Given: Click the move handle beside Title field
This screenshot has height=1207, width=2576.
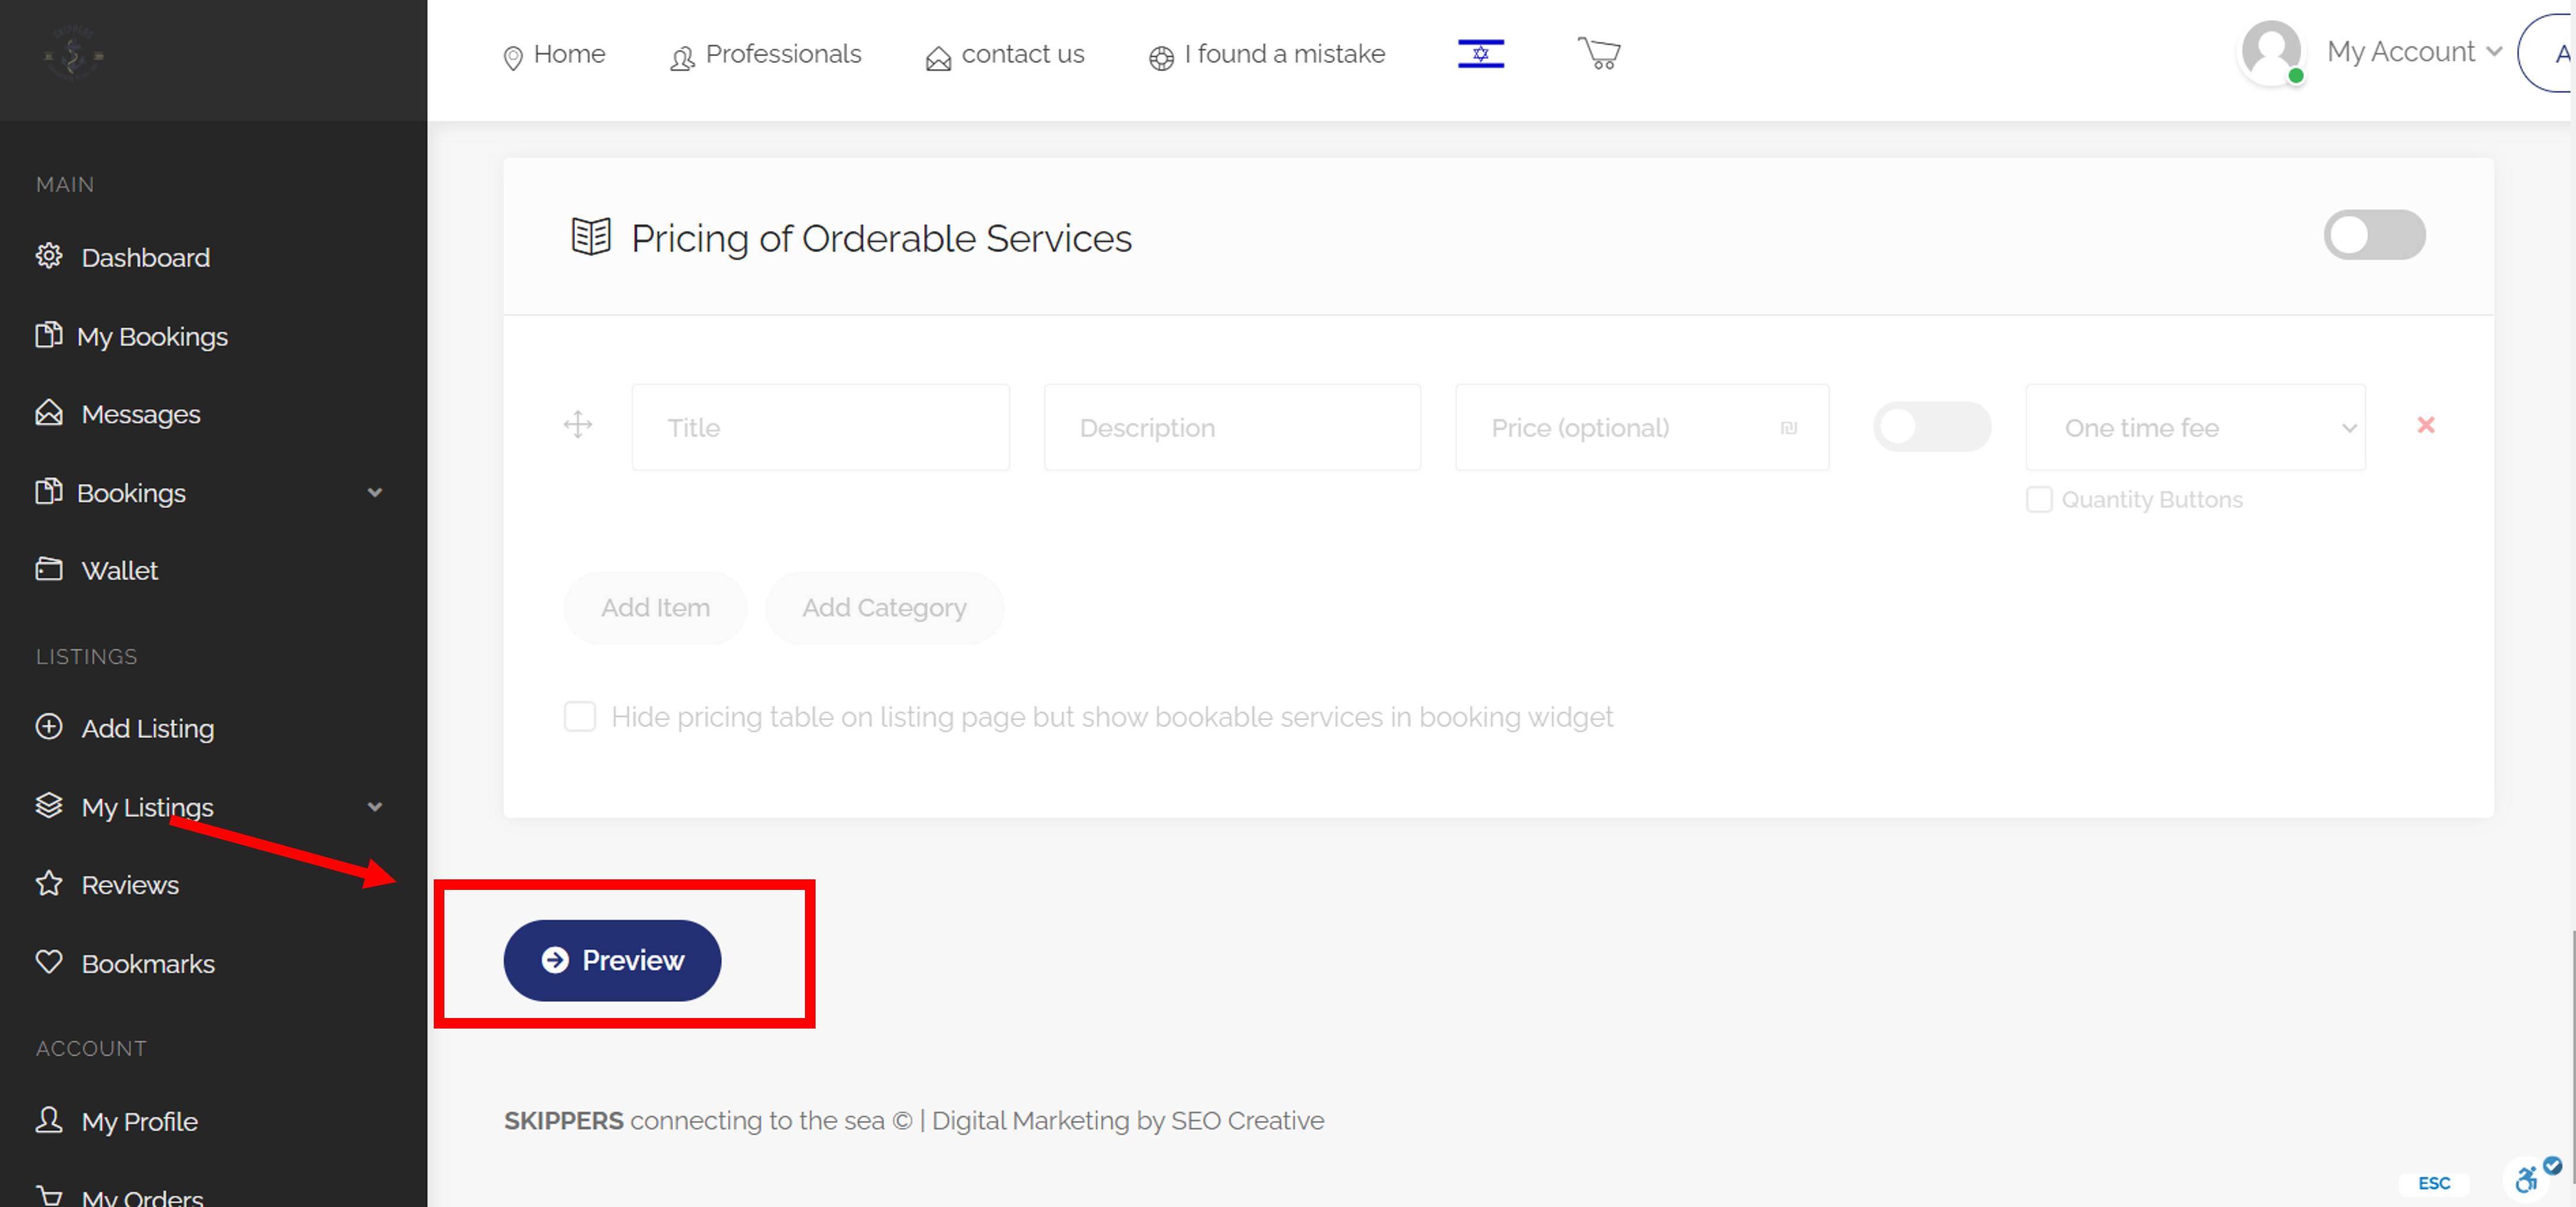Looking at the screenshot, I should pyautogui.click(x=577, y=426).
